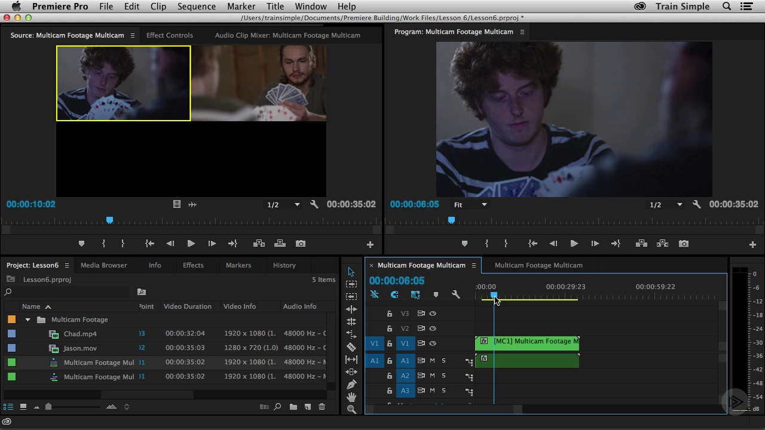The height and width of the screenshot is (430, 765).
Task: Select the Hand tool
Action: 351,397
